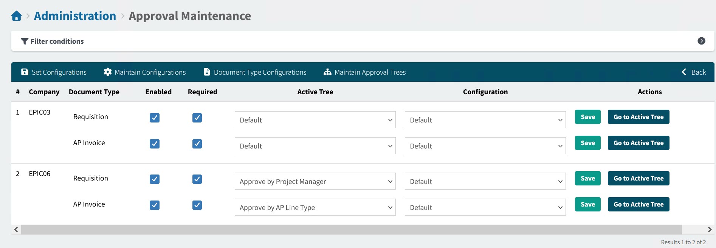Click company cell EPIC03

[x=40, y=112]
